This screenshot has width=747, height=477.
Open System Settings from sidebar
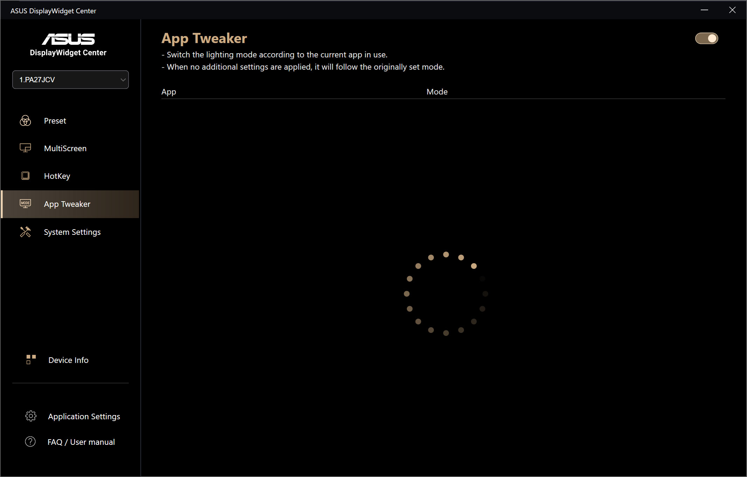72,232
